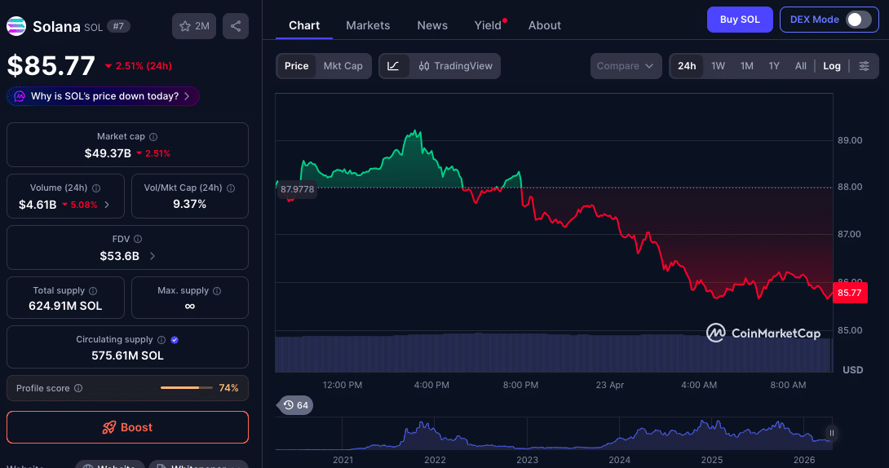Click the Profile score progress bar

187,388
